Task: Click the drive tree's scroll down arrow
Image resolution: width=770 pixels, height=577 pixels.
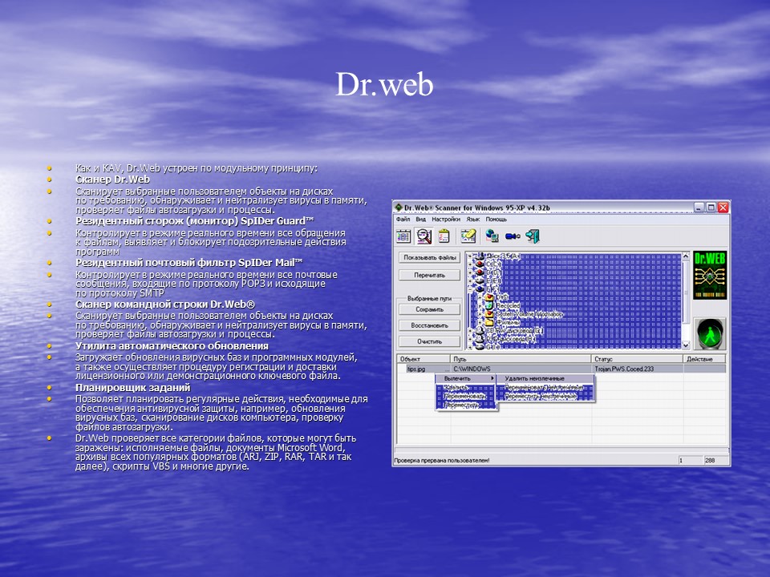Action: click(685, 345)
